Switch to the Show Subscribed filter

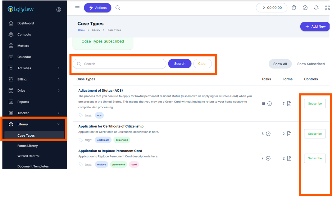pyautogui.click(x=311, y=64)
